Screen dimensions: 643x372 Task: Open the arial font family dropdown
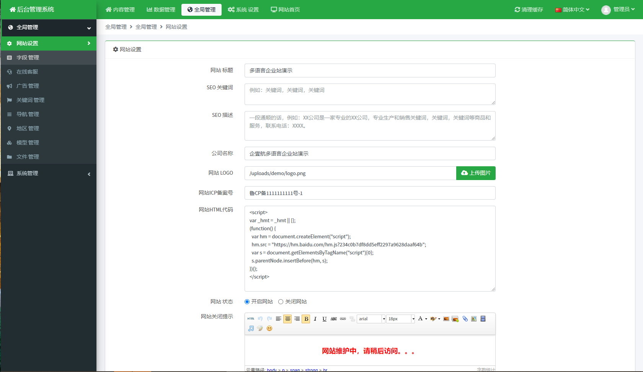point(371,319)
